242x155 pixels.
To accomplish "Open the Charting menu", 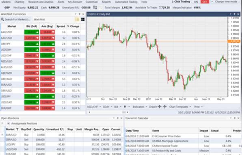I will [x=19, y=2].
